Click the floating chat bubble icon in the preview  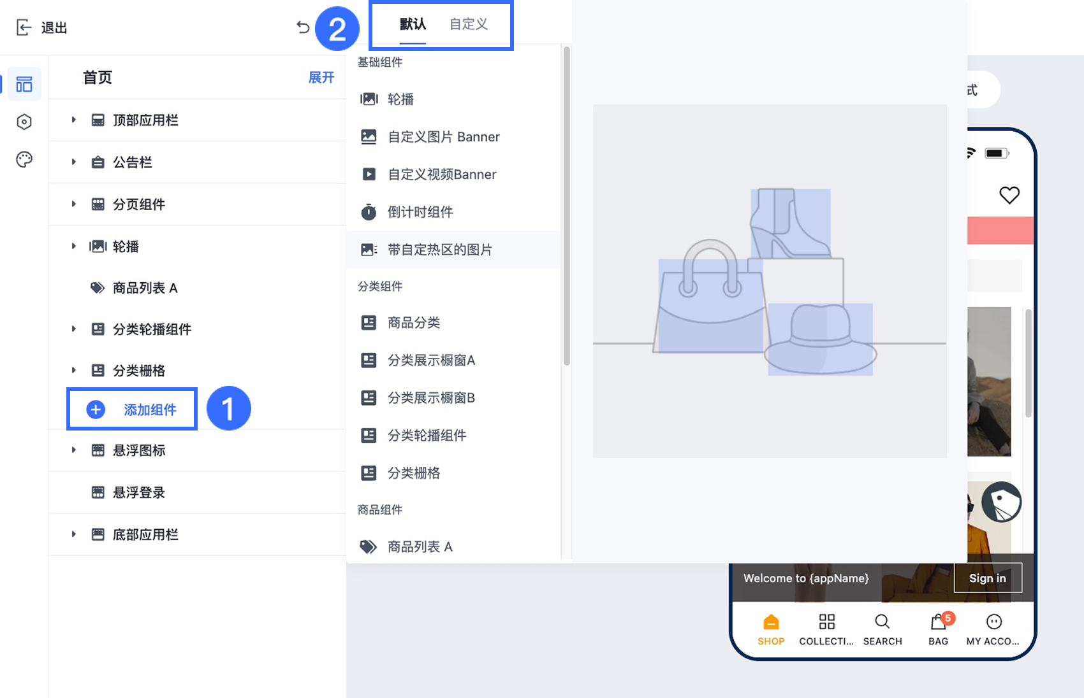1001,502
